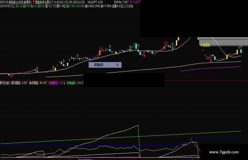Viewport: 248px width, 160px height.
Task: Click the low price 低8.52
Action: tap(34, 6)
